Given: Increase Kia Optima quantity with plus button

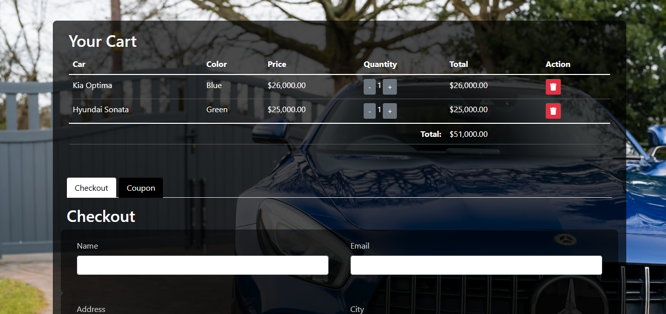Looking at the screenshot, I should [390, 87].
